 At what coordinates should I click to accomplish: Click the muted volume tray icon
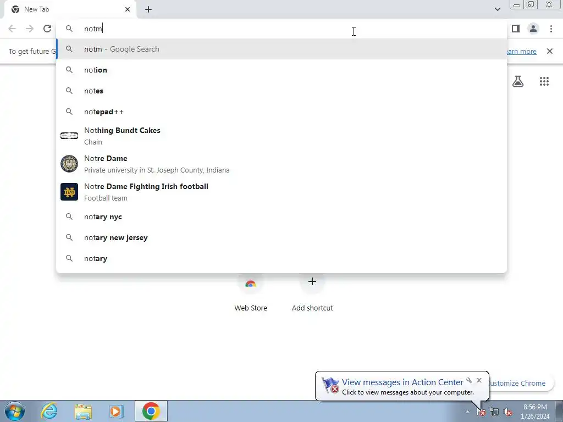tap(507, 412)
